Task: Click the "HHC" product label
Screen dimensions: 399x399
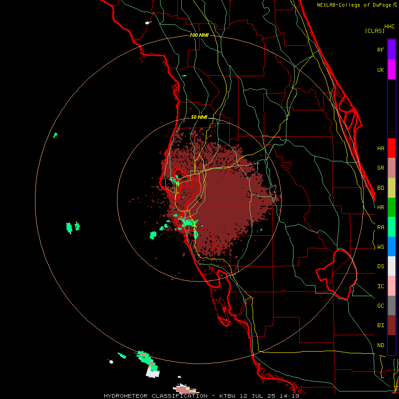Action: (x=390, y=27)
